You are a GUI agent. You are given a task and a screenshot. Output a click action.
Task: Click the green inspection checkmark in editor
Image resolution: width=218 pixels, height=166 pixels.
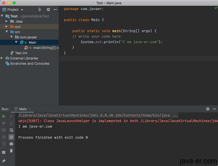[x=216, y=8]
